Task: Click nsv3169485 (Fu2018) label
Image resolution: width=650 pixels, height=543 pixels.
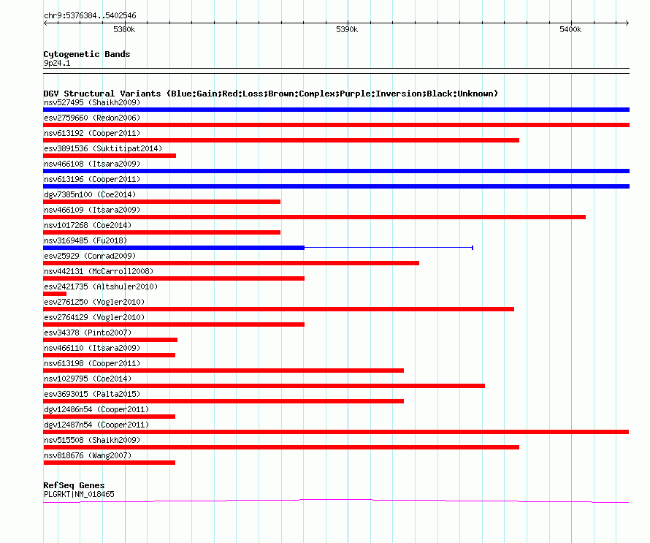Action: tap(85, 240)
